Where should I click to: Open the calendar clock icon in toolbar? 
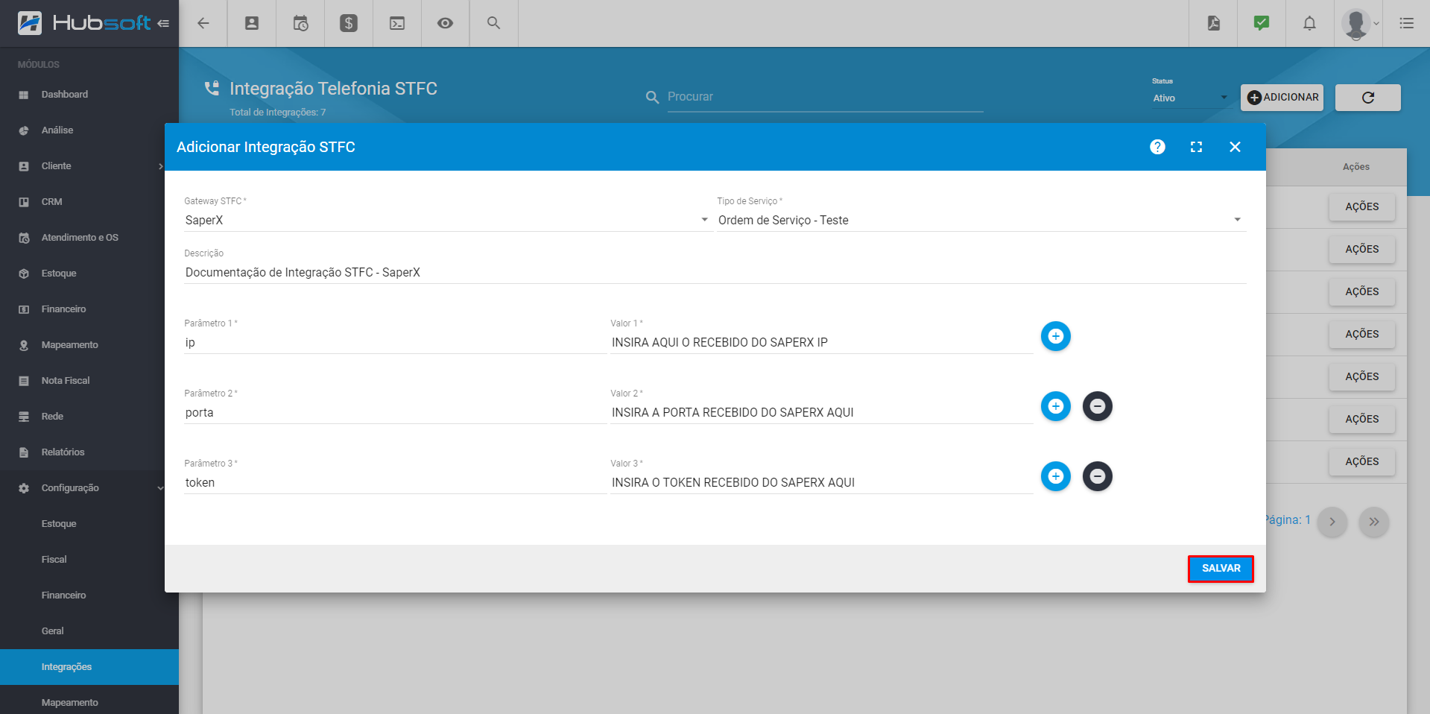(300, 23)
